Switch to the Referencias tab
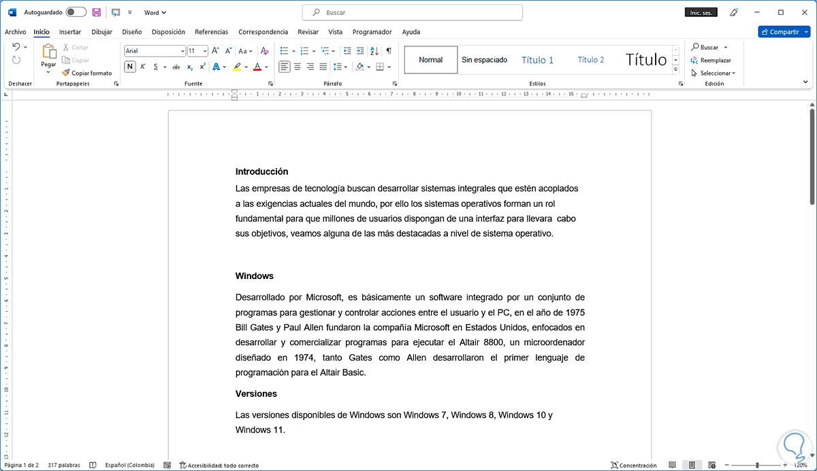The height and width of the screenshot is (471, 817). (x=212, y=32)
